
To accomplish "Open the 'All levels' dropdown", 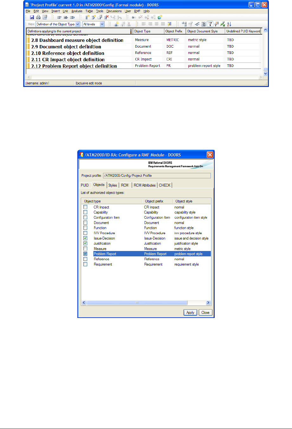I will pyautogui.click(x=102, y=24).
